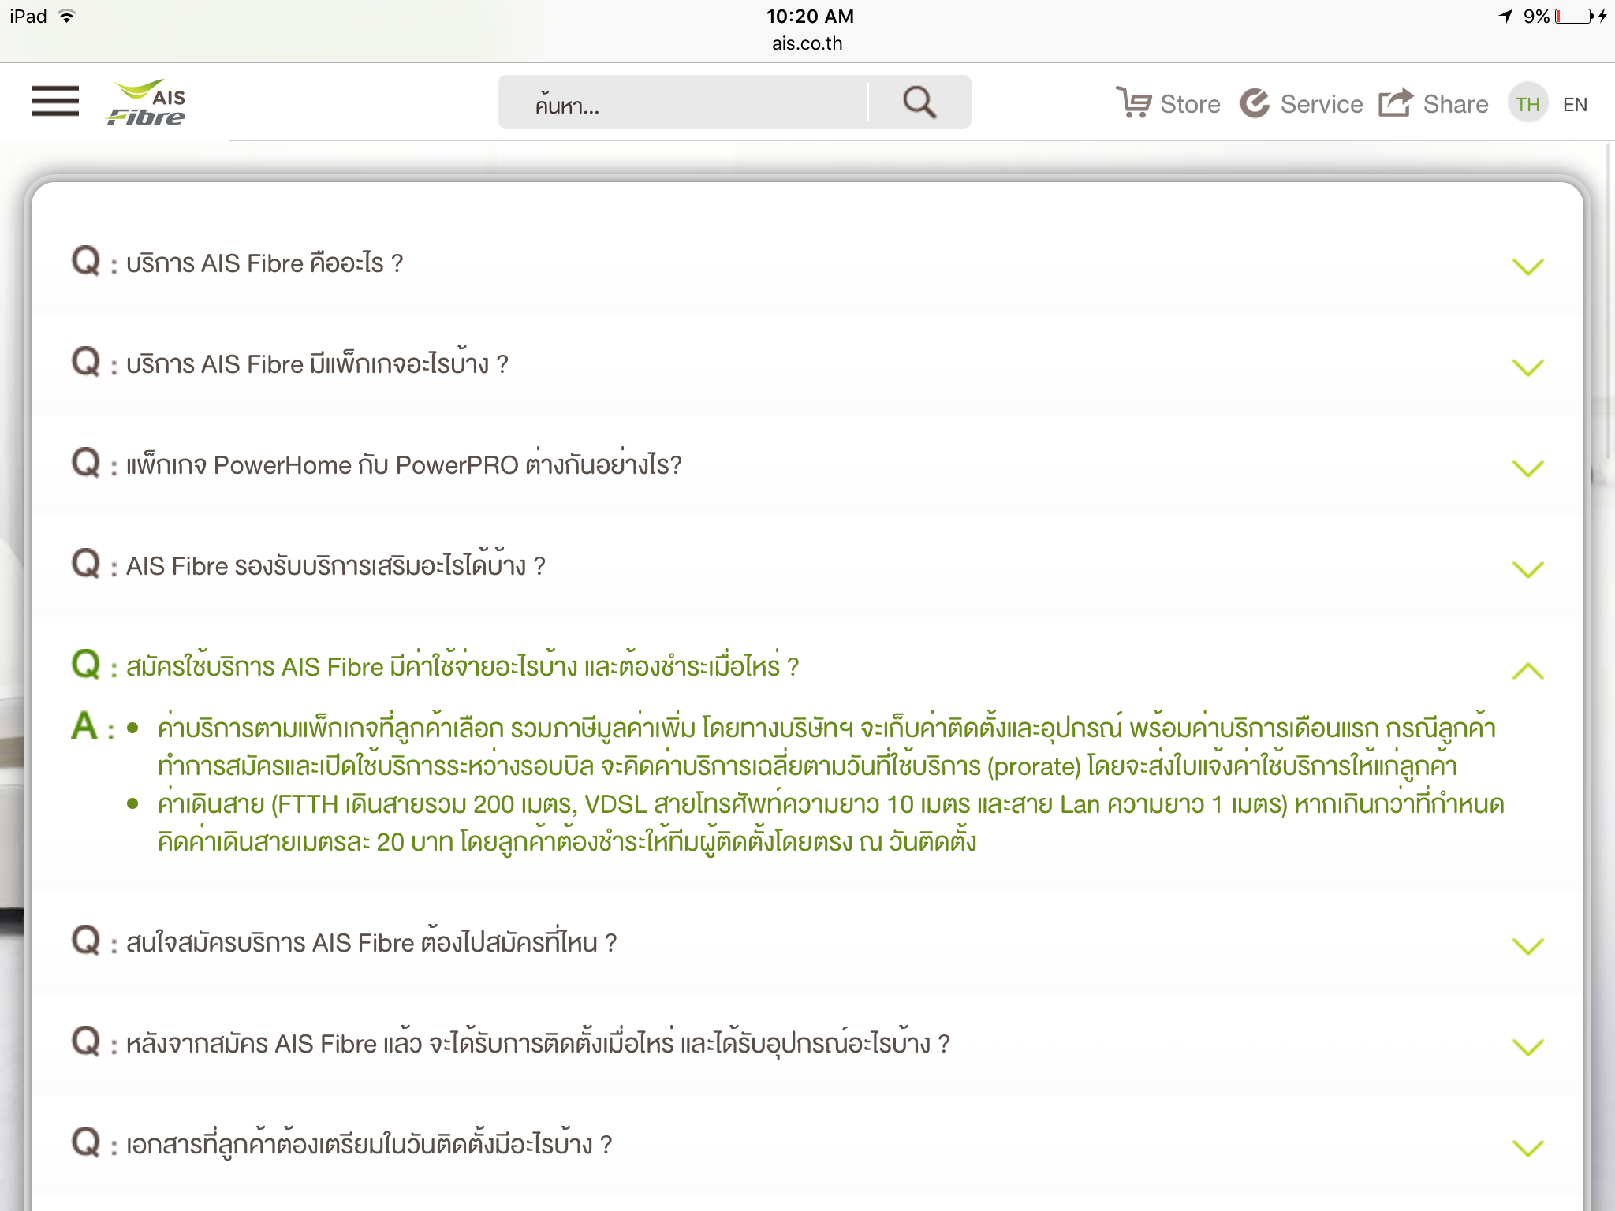The height and width of the screenshot is (1211, 1615).
Task: Expand chevron for PowerHome กับ PowerPRO question
Action: [x=1528, y=468]
